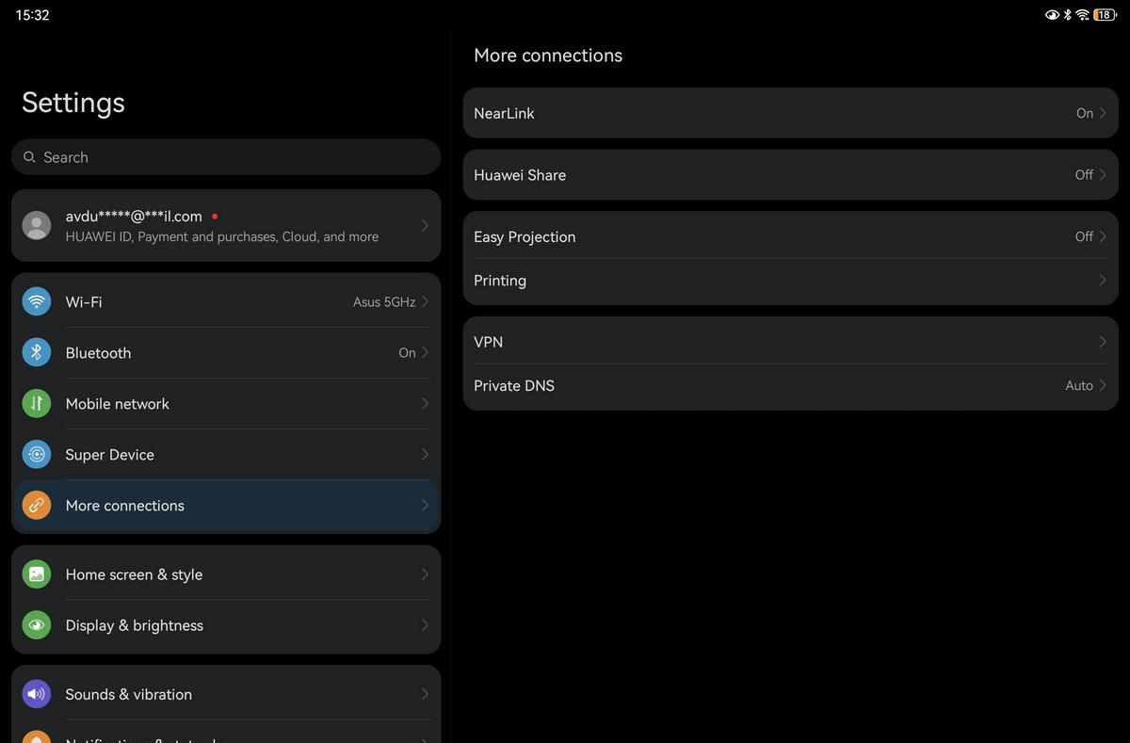Select Super Device in settings menu
The height and width of the screenshot is (743, 1130).
(226, 455)
